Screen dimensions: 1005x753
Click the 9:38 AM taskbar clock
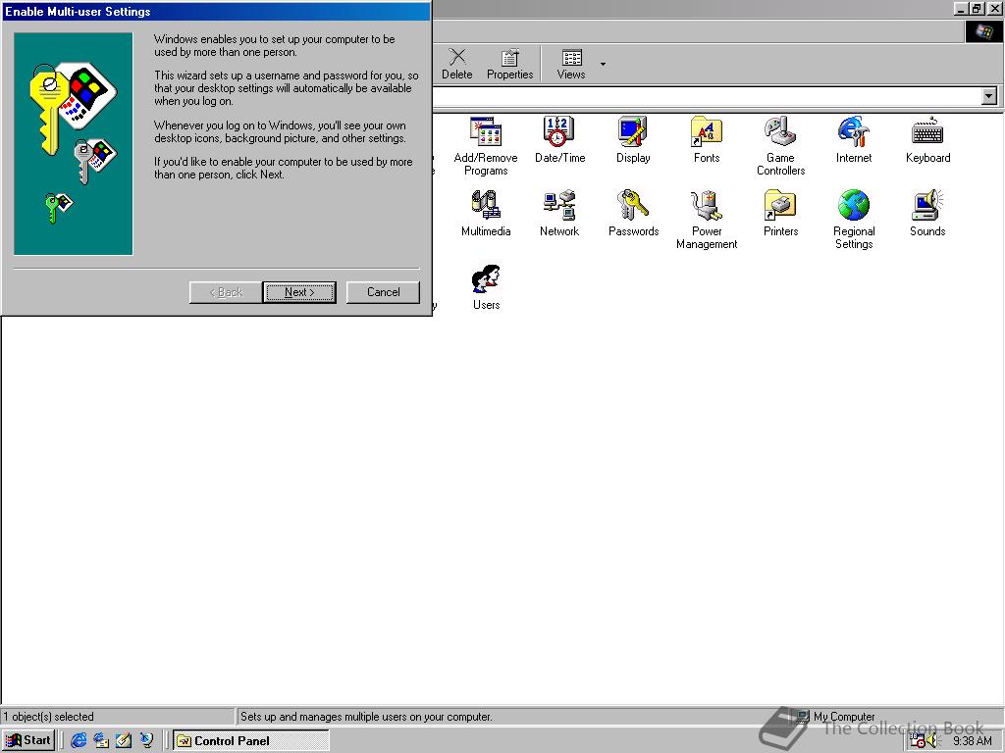click(972, 741)
